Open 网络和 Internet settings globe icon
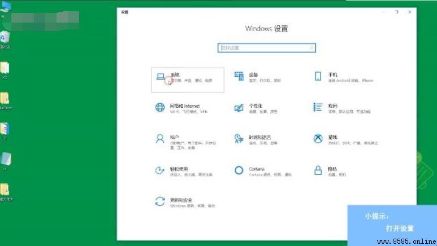Image resolution: width=437 pixels, height=246 pixels. point(160,107)
